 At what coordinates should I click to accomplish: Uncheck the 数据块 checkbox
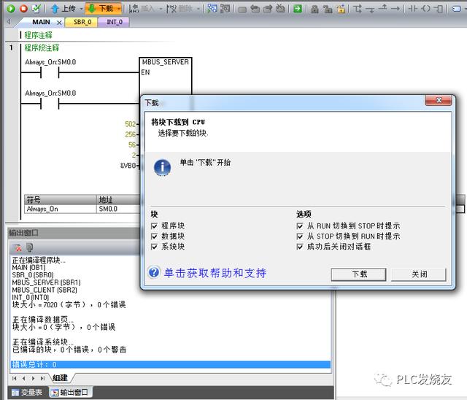pos(155,236)
